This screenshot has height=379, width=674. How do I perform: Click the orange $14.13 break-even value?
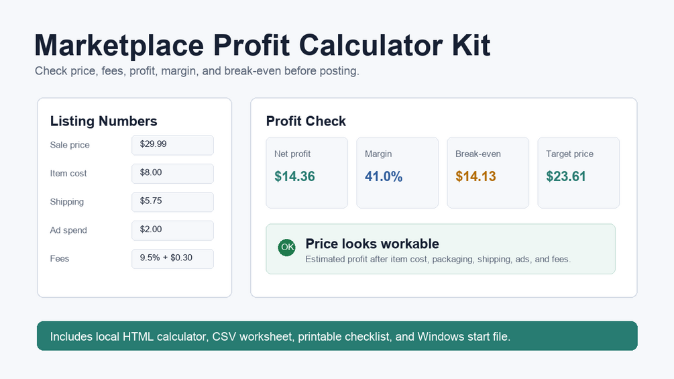[x=476, y=176]
